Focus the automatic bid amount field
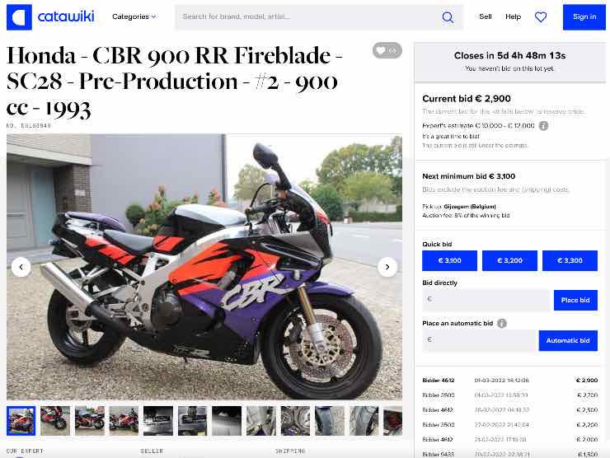 coord(479,340)
